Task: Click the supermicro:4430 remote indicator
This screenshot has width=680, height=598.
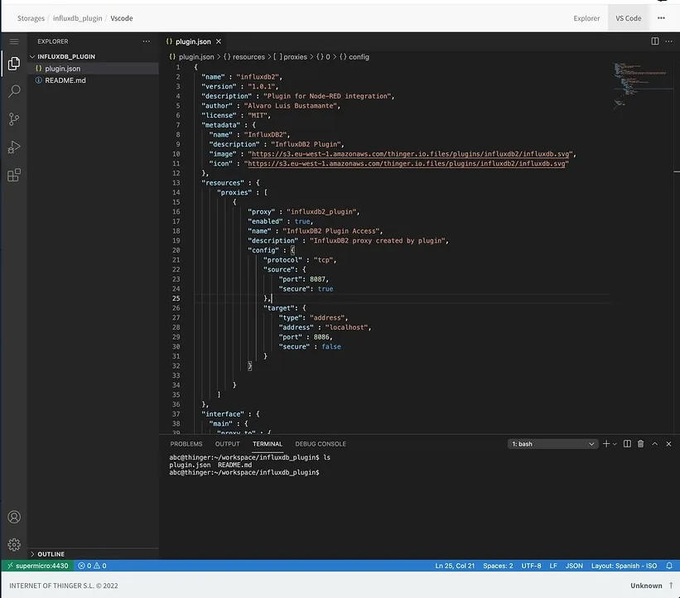Action: pyautogui.click(x=38, y=566)
